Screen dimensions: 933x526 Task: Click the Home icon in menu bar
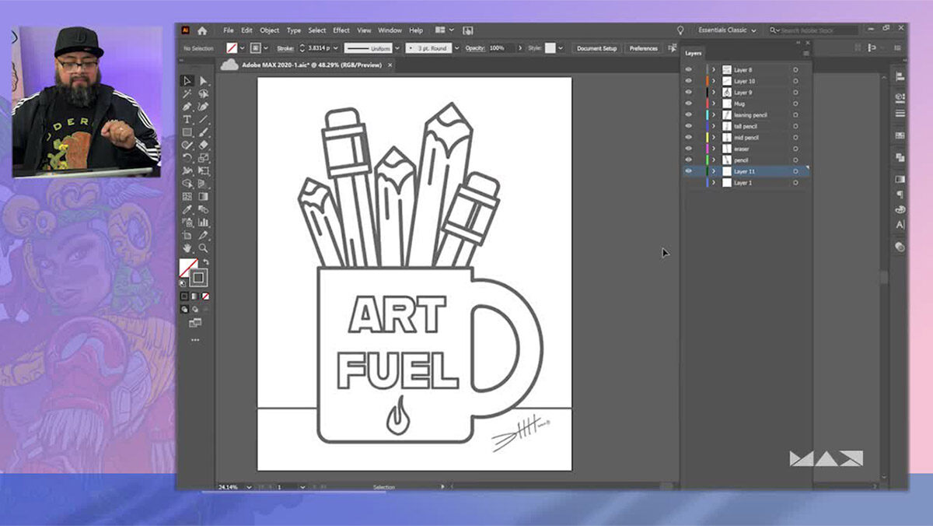point(202,30)
